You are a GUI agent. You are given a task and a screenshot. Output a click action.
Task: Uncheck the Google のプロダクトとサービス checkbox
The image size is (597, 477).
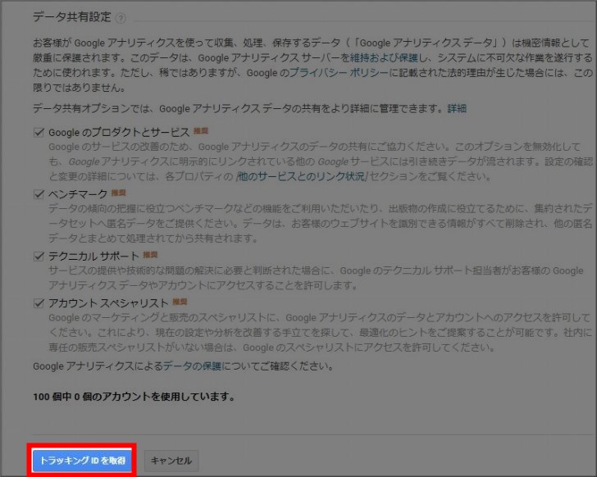[x=39, y=131]
